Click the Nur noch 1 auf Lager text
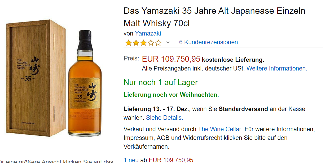This screenshot has width=325, height=163. point(161,82)
